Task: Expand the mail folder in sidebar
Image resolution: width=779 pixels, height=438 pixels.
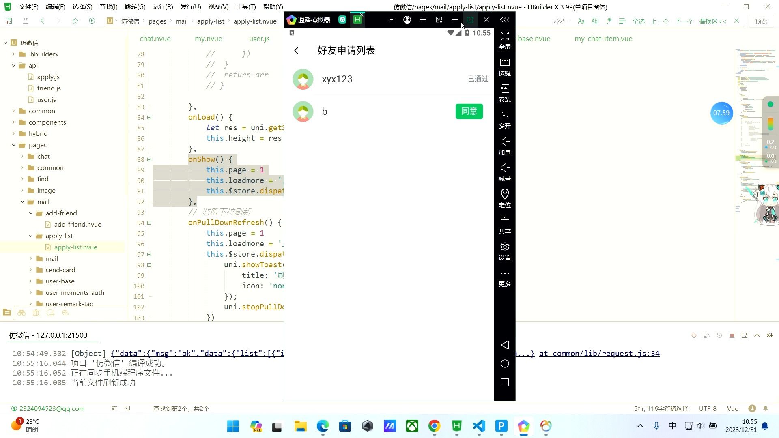Action: 30,260
